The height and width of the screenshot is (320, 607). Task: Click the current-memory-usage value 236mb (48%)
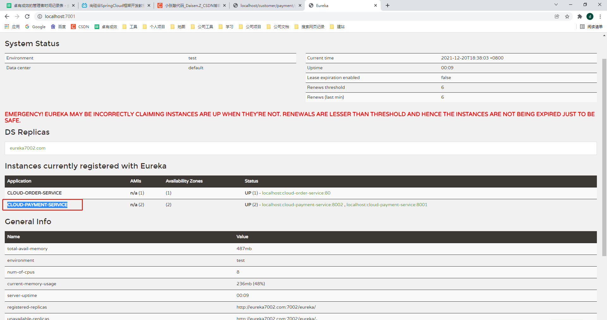pyautogui.click(x=251, y=284)
